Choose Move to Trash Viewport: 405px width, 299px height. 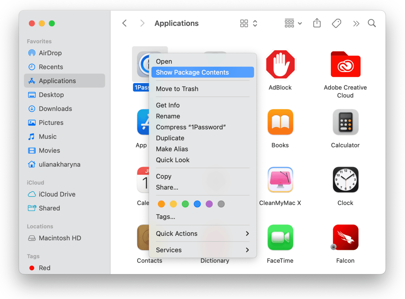click(203, 89)
